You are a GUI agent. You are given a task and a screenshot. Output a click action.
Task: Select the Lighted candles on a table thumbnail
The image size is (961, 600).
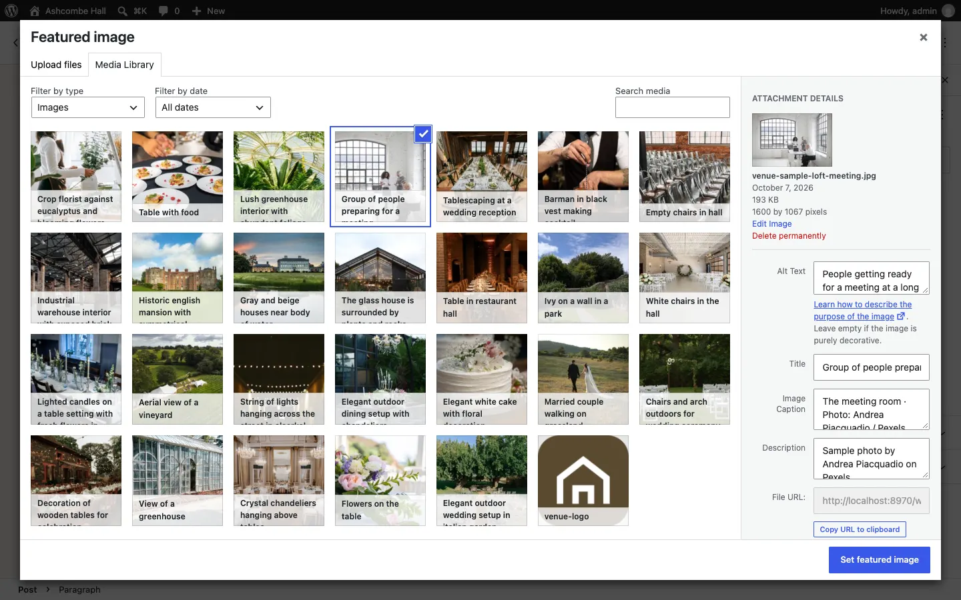click(x=76, y=379)
